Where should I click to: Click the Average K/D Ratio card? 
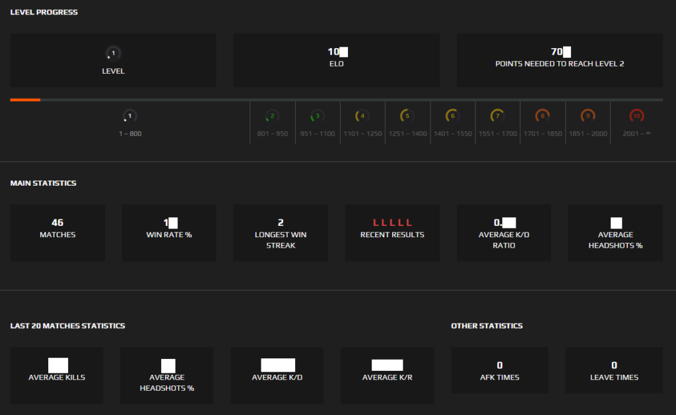point(504,233)
